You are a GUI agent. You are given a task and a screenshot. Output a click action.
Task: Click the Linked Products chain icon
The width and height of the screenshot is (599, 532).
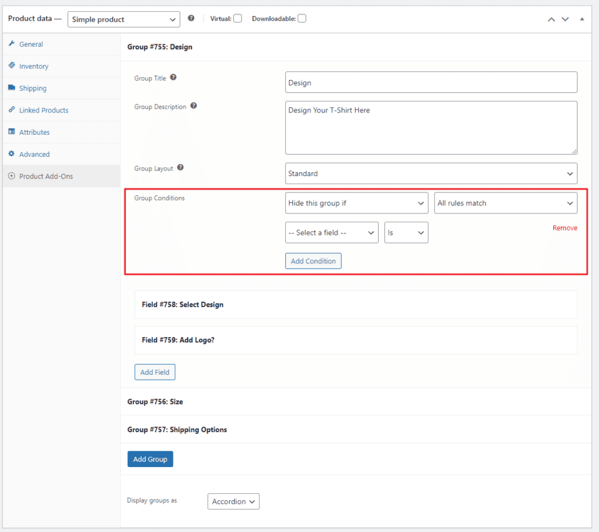click(12, 110)
